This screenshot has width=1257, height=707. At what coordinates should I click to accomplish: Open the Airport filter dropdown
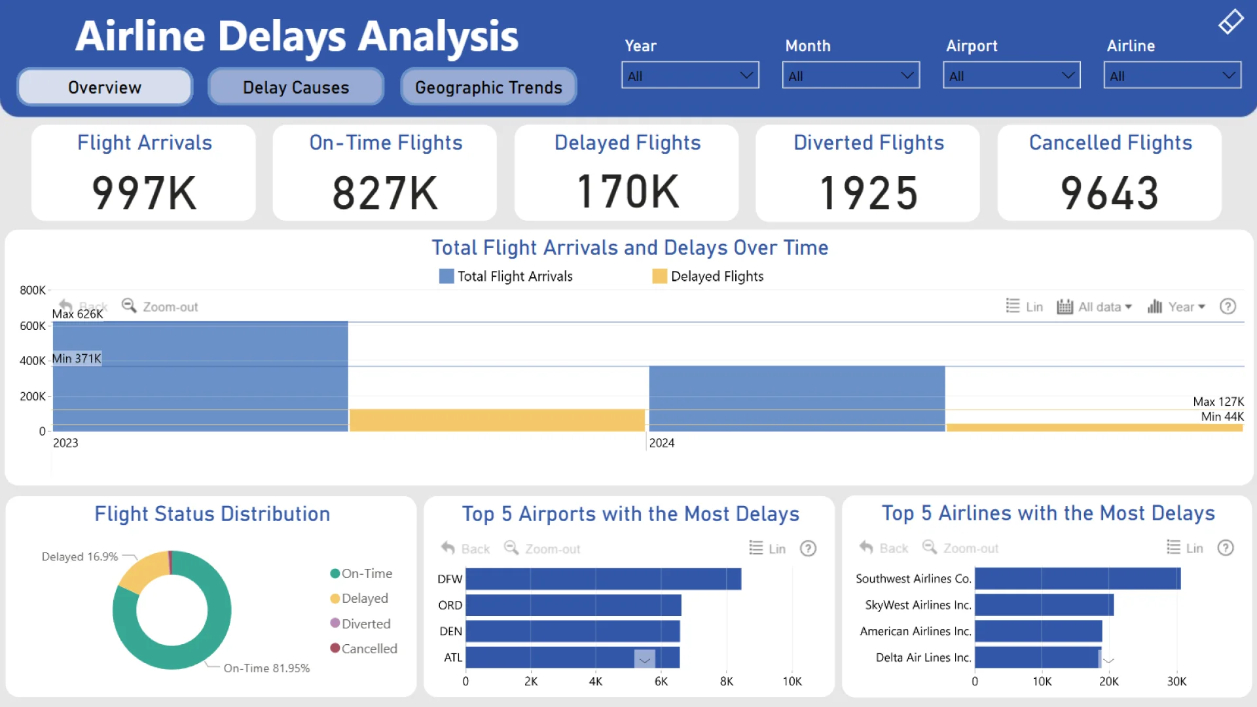[x=1011, y=75]
